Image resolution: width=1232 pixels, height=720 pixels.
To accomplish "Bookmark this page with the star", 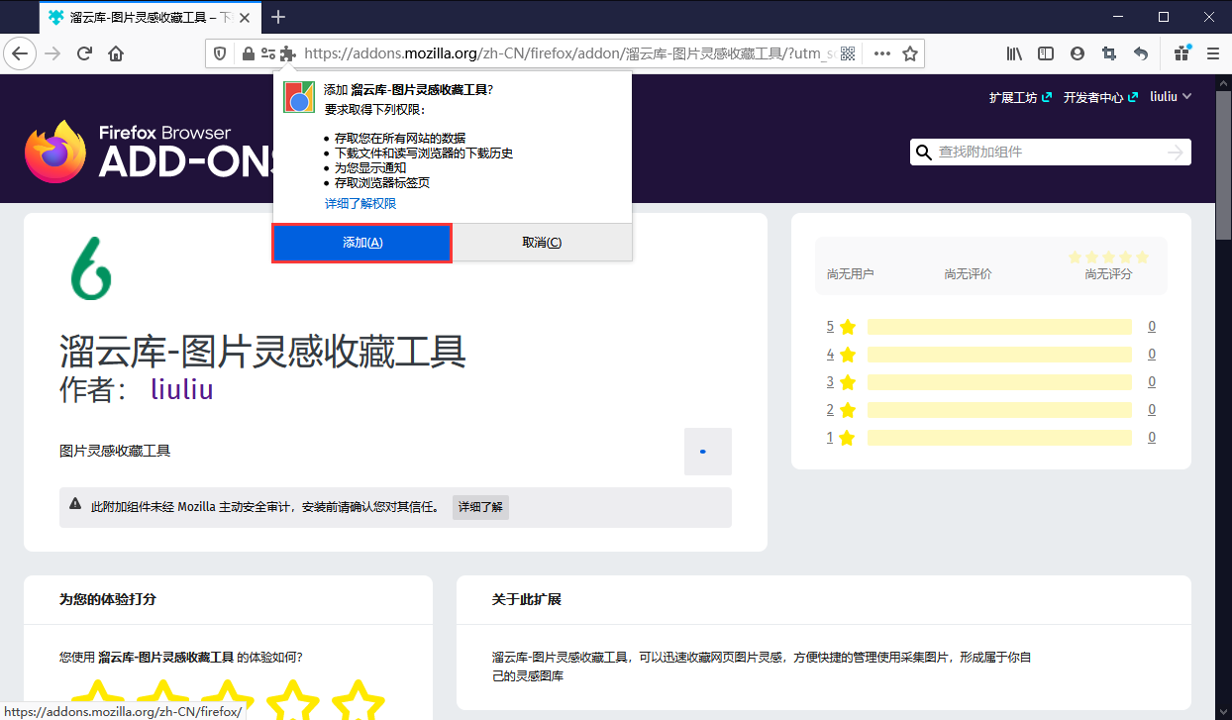I will tap(910, 53).
